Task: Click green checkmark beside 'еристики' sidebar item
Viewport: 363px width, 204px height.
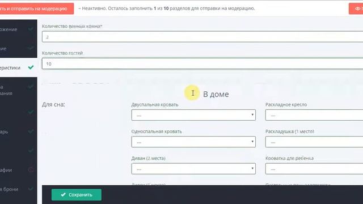Action: 31,67
